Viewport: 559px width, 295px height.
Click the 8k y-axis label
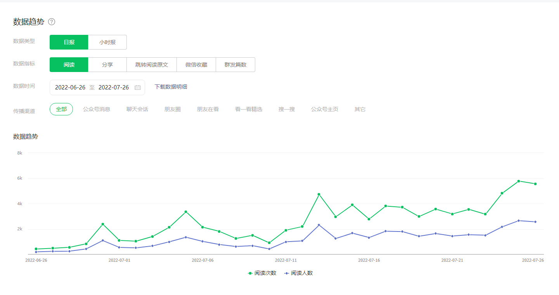(x=20, y=153)
